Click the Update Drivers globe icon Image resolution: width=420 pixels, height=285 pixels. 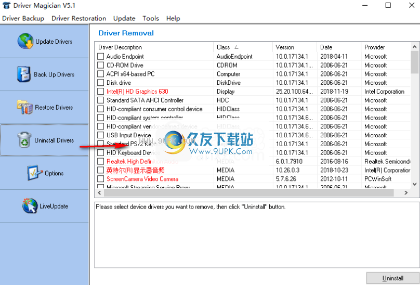click(x=25, y=41)
